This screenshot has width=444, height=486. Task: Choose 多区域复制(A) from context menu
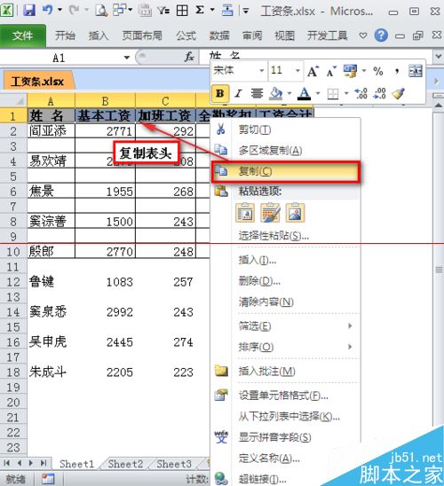[285, 151]
